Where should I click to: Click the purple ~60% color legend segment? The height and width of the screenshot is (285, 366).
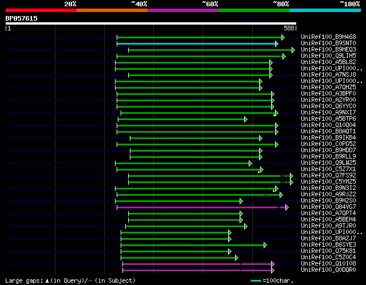[x=183, y=10]
